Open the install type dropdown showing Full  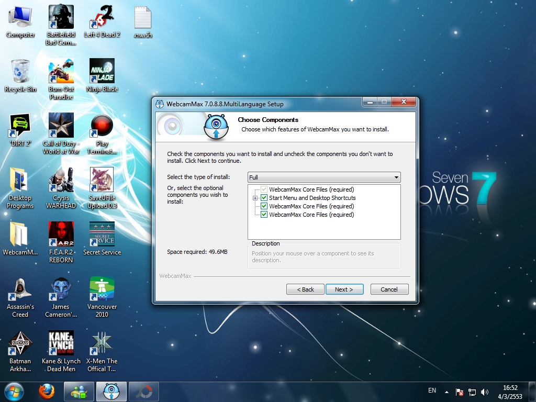(x=324, y=177)
